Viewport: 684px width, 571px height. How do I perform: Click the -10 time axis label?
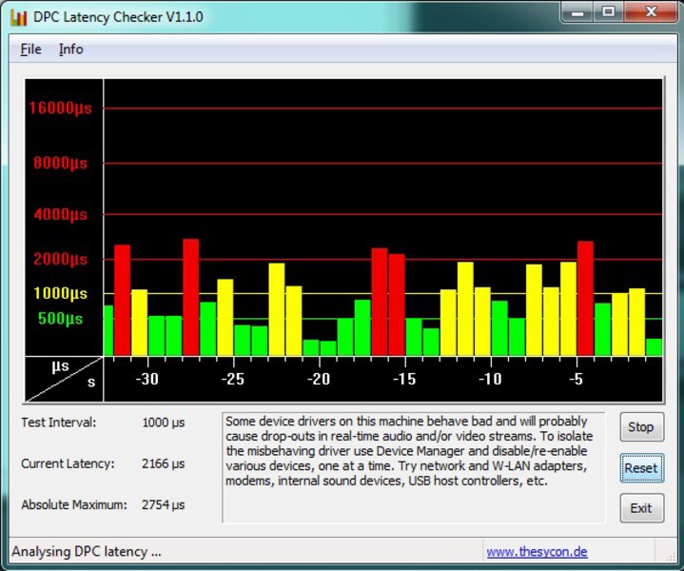490,379
